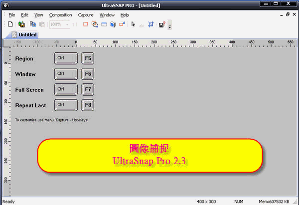Click the help icon with question mark

(x=161, y=24)
